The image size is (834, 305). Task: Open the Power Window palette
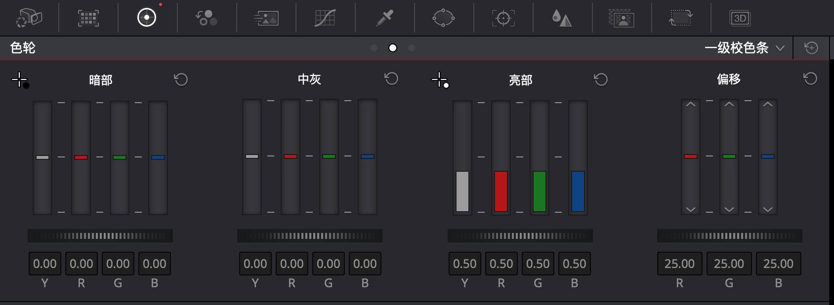coord(444,18)
